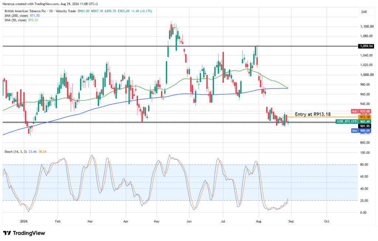The width and height of the screenshot is (378, 241).
Task: Click the Sep label on time axis
Action: tap(291, 221)
